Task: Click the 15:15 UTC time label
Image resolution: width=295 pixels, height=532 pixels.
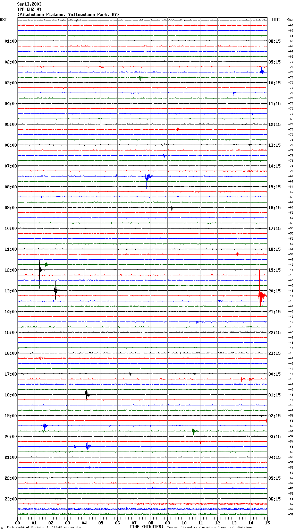Action: click(275, 187)
